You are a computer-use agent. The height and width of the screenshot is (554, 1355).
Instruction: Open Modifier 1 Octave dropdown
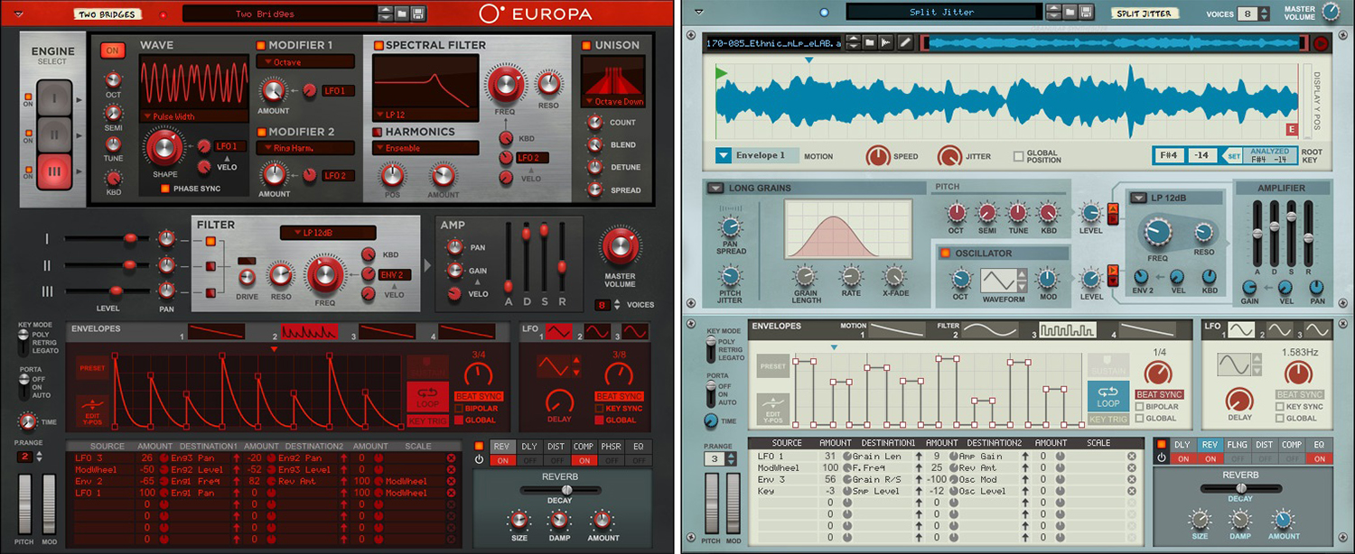click(305, 62)
